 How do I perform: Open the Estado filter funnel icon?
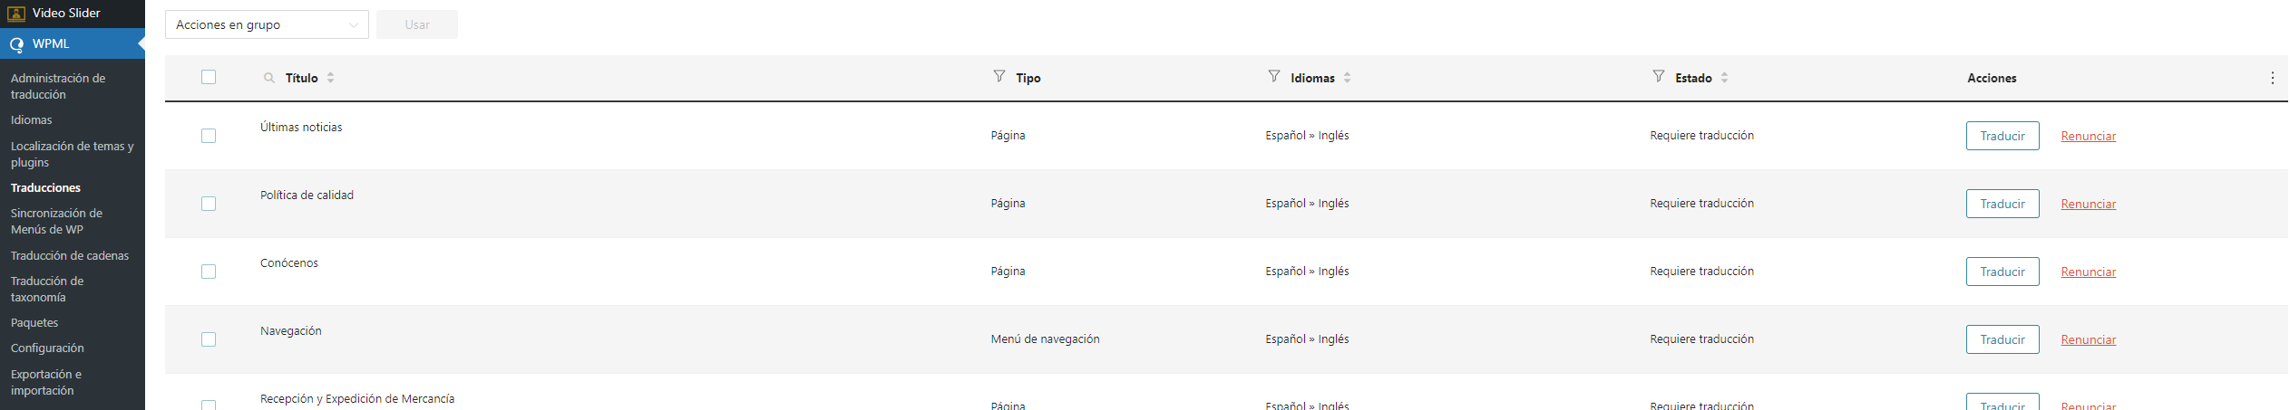(x=1659, y=77)
